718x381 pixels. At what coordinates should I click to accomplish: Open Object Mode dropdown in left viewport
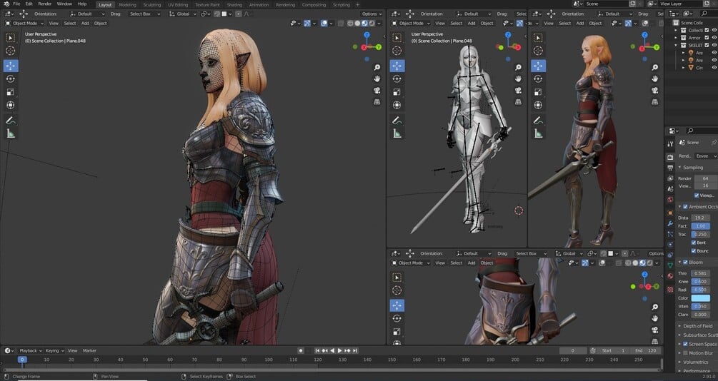click(24, 24)
